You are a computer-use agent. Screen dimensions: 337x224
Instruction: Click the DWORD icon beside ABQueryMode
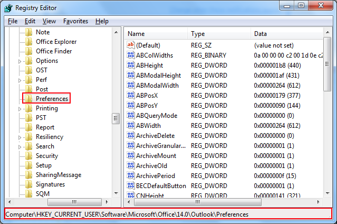pyautogui.click(x=131, y=115)
